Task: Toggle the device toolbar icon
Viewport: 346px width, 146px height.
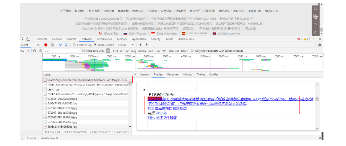Action: [x=28, y=39]
